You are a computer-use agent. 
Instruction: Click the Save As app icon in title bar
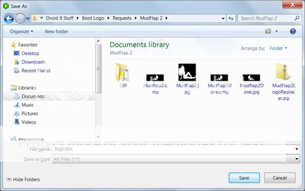pos(6,6)
